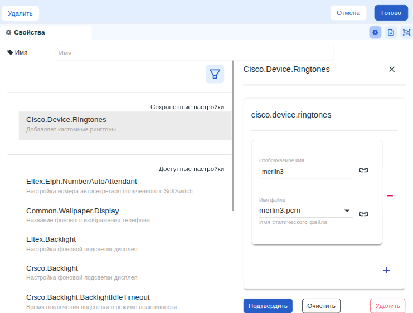The height and width of the screenshot is (313, 413).
Task: Expand the merlin3.pcm file name dropdown
Action: (347, 211)
